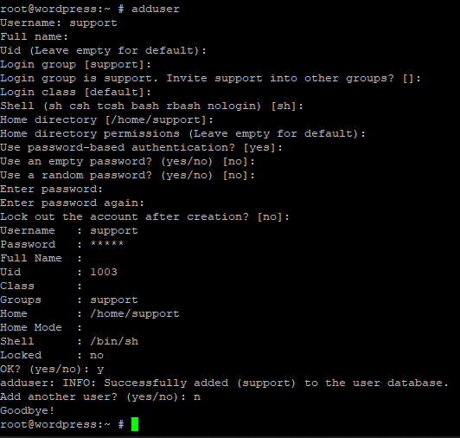Click the 'Uid (Leave empty for default)' line
The width and height of the screenshot is (460, 438).
tap(103, 50)
